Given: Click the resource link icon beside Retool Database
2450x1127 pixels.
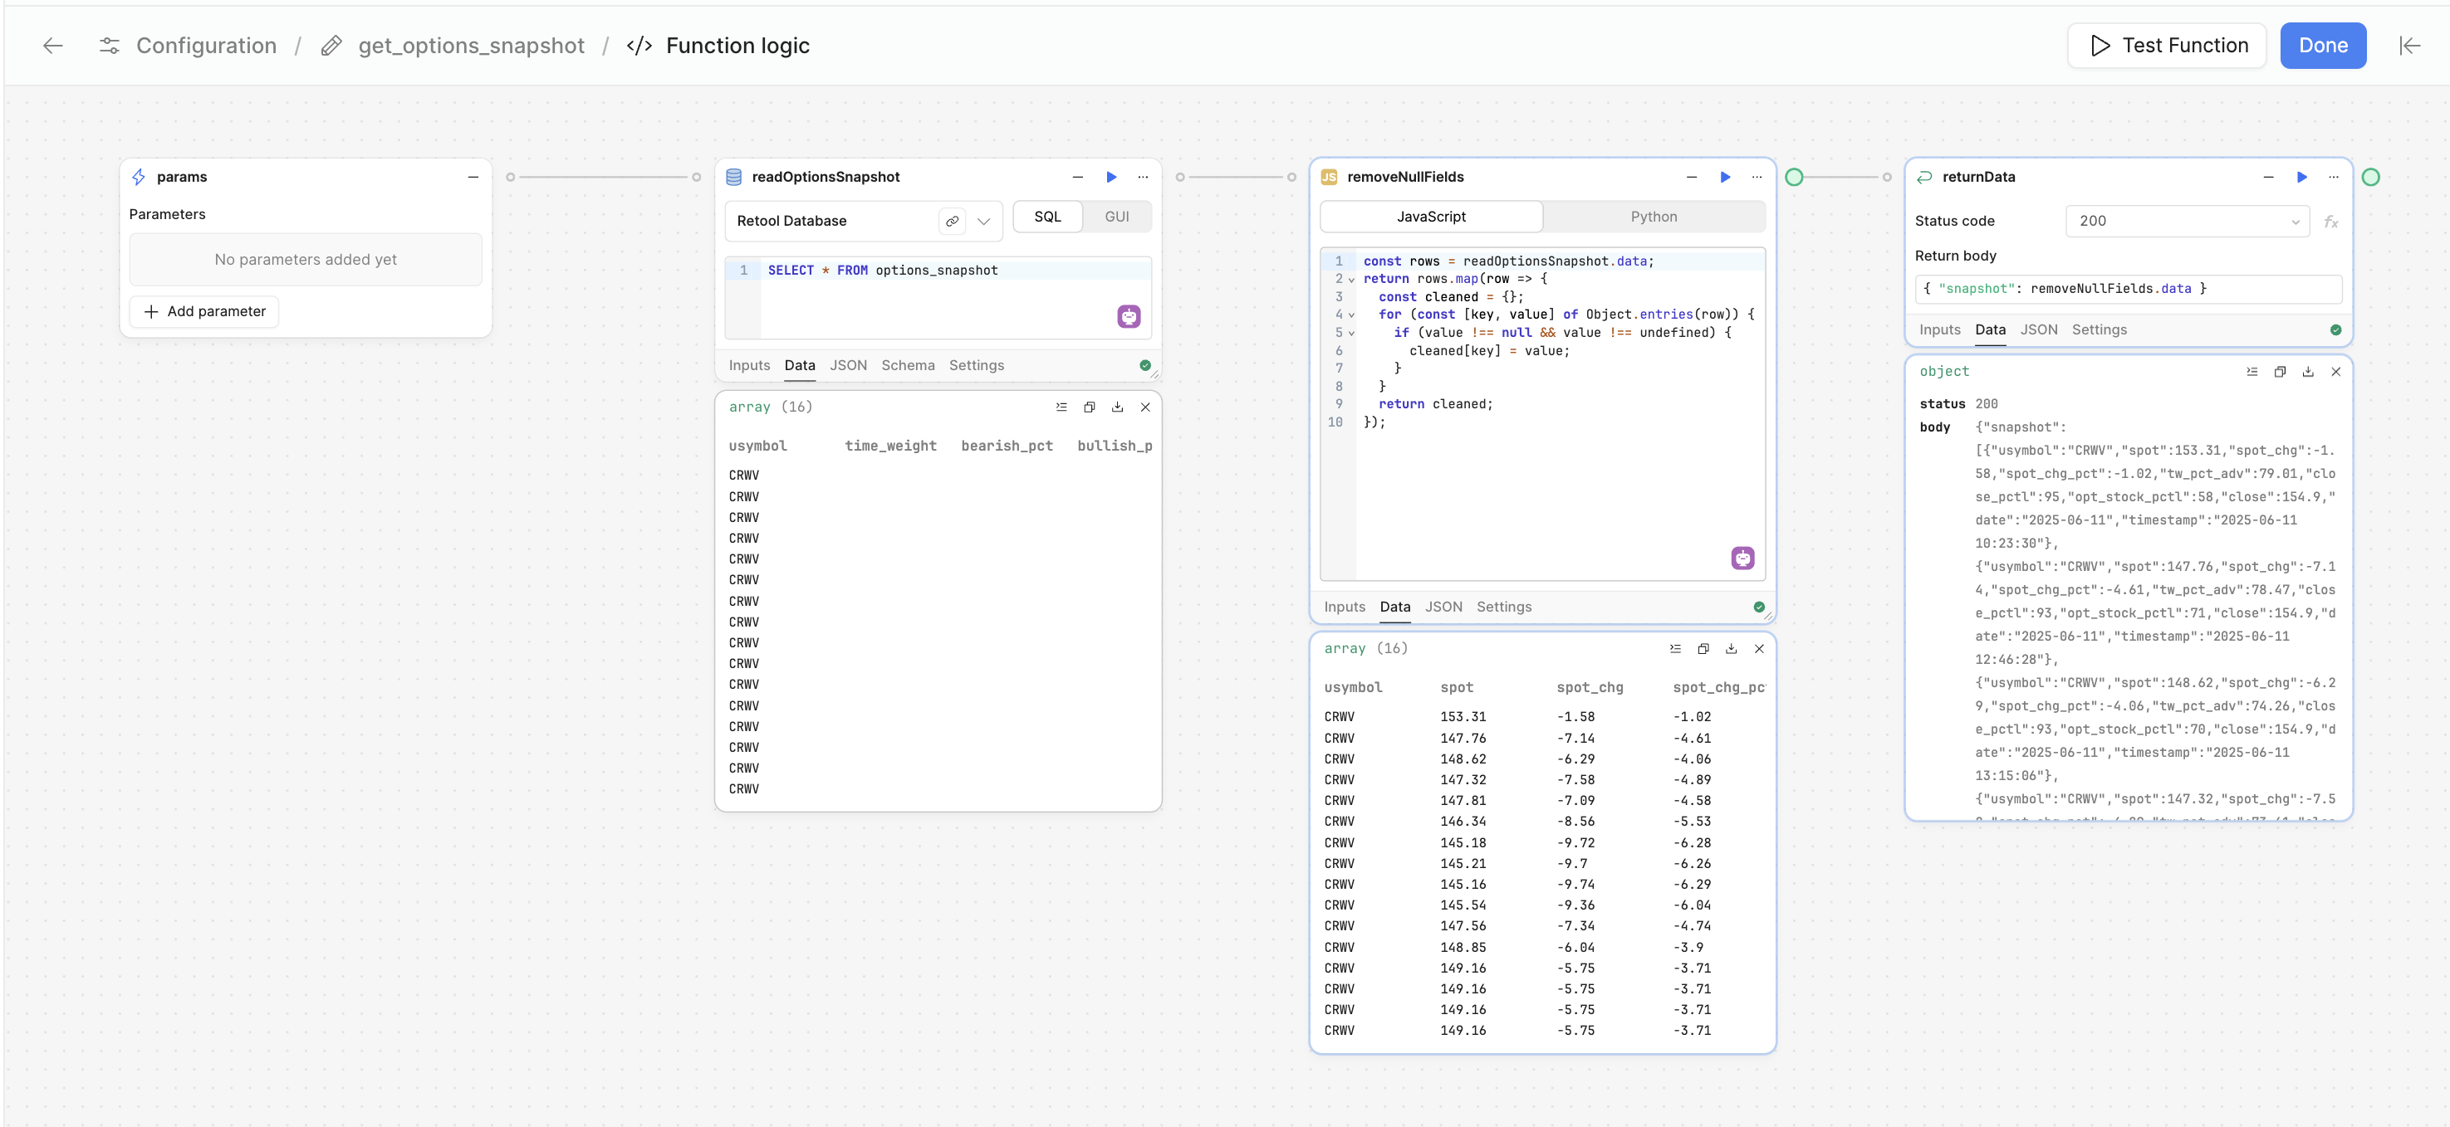Looking at the screenshot, I should 952,222.
